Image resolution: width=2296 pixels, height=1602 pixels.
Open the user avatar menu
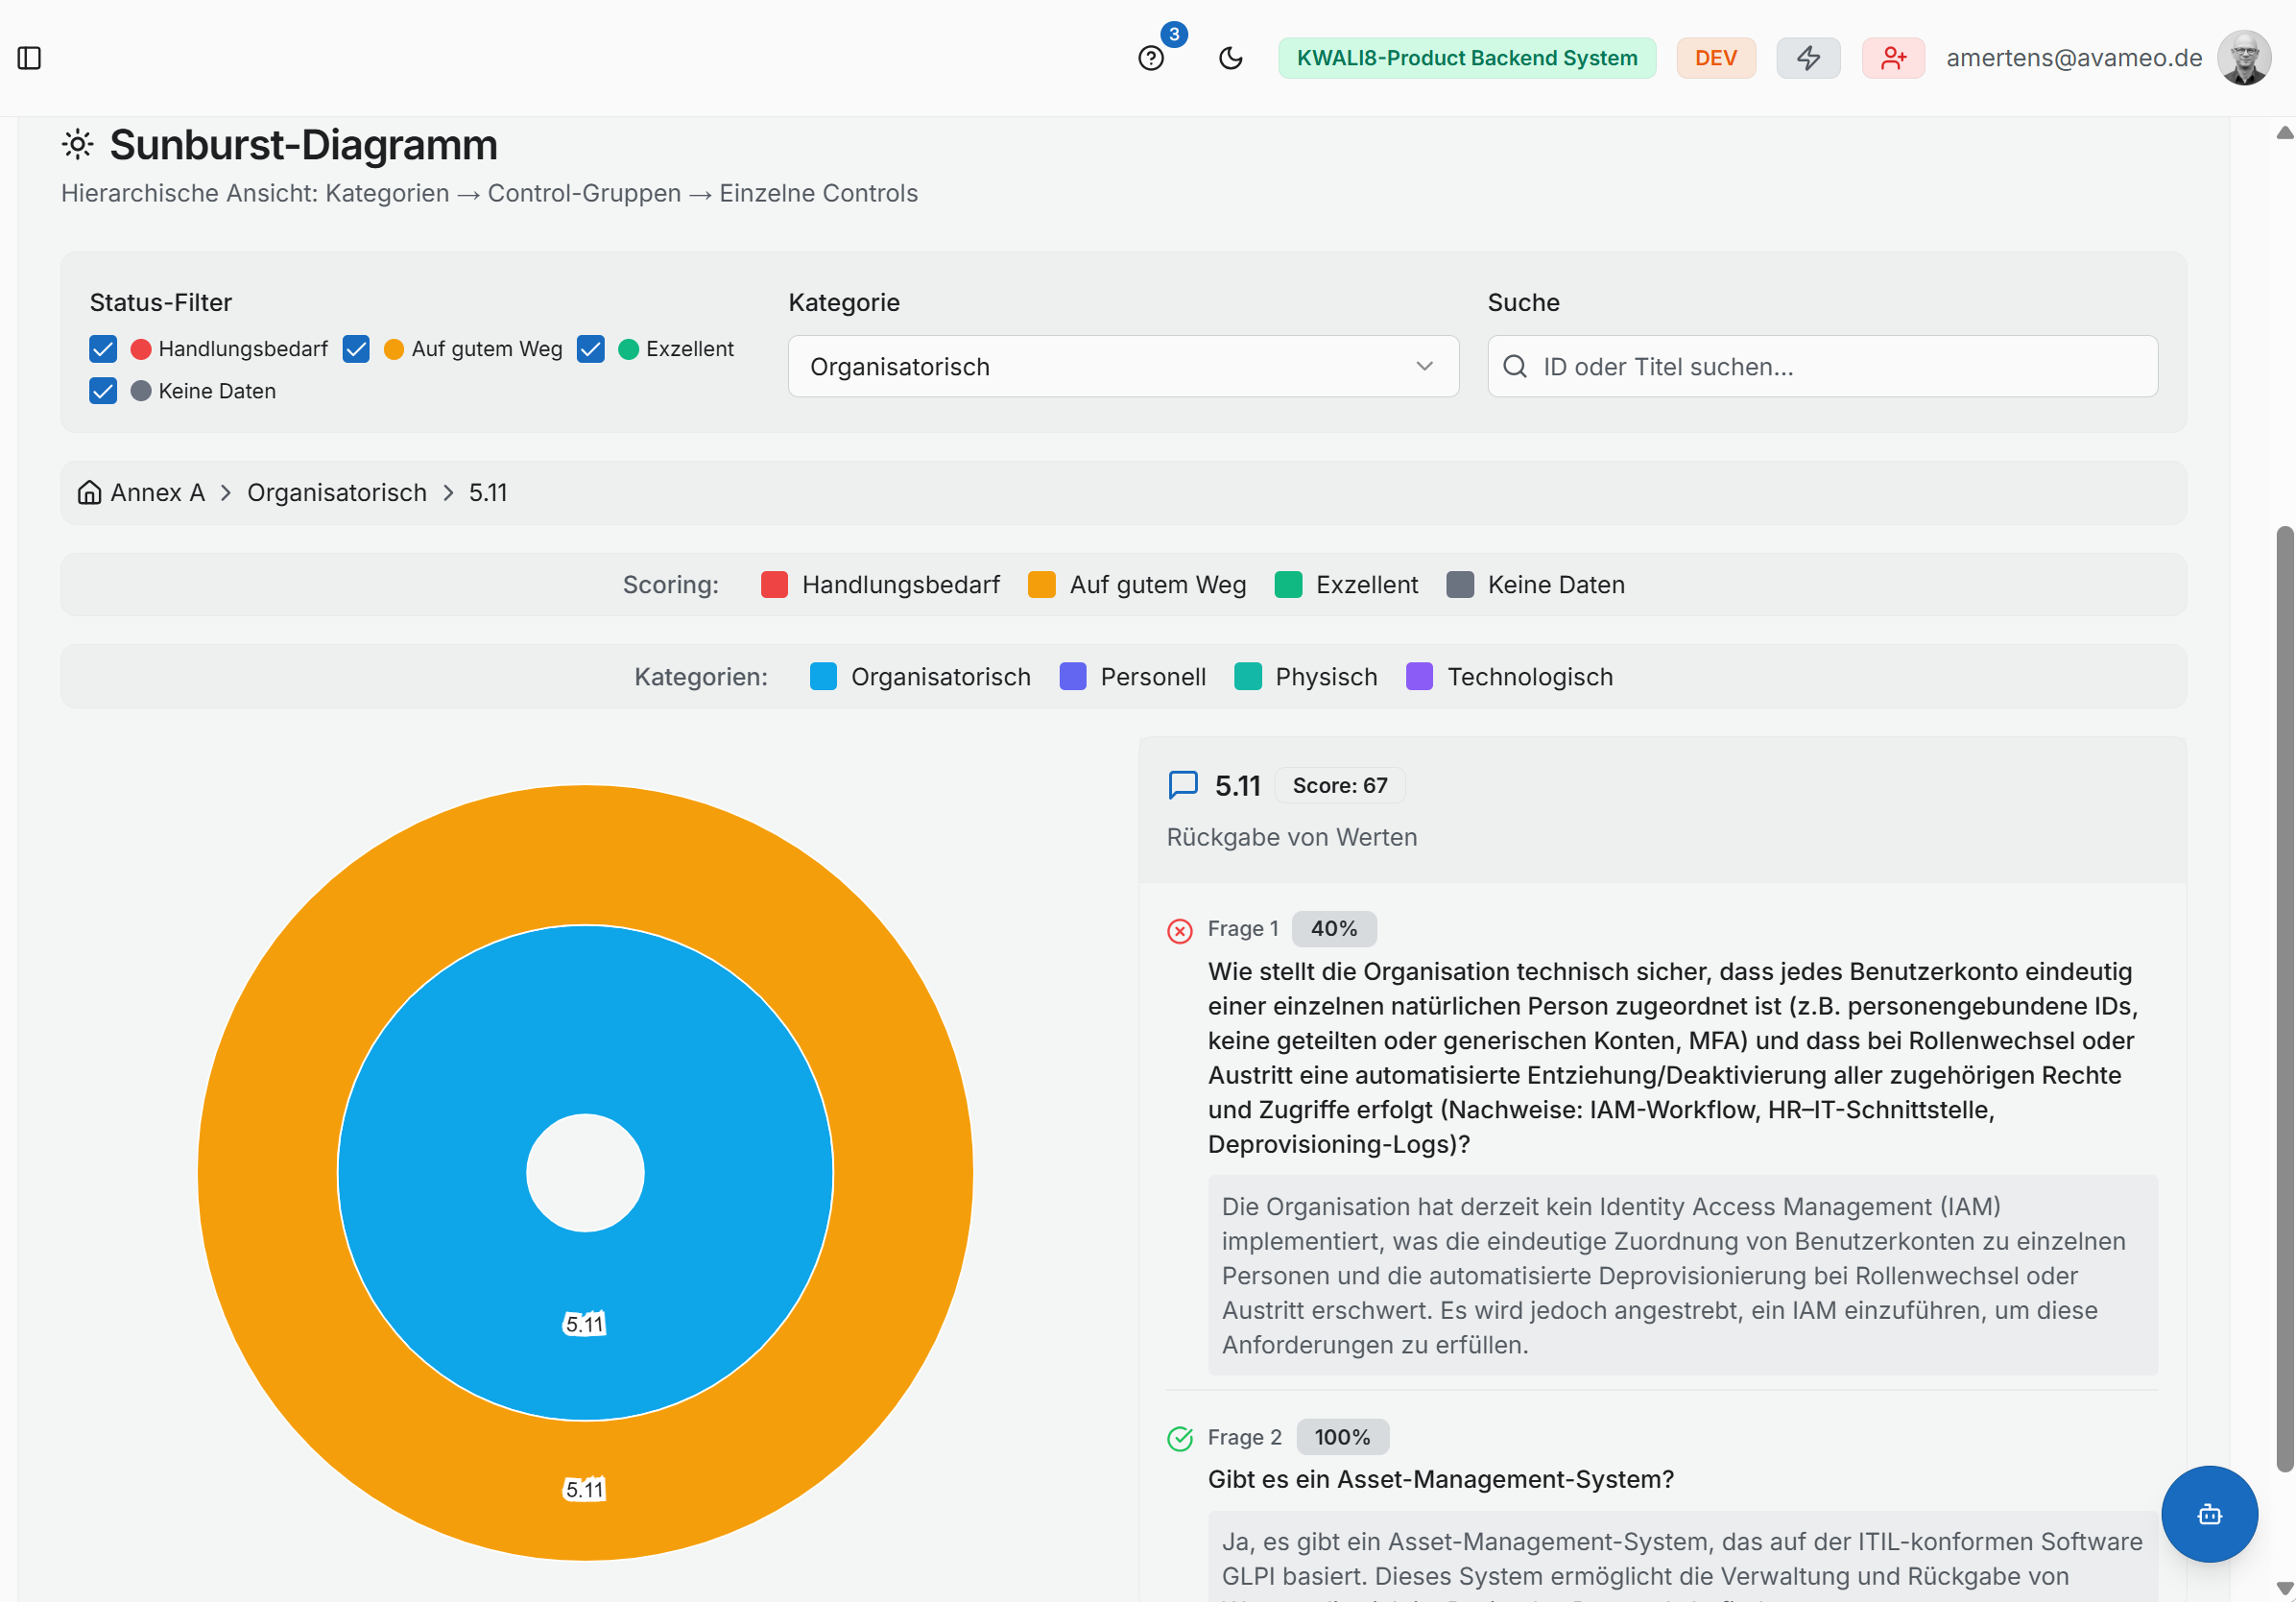click(x=2243, y=58)
